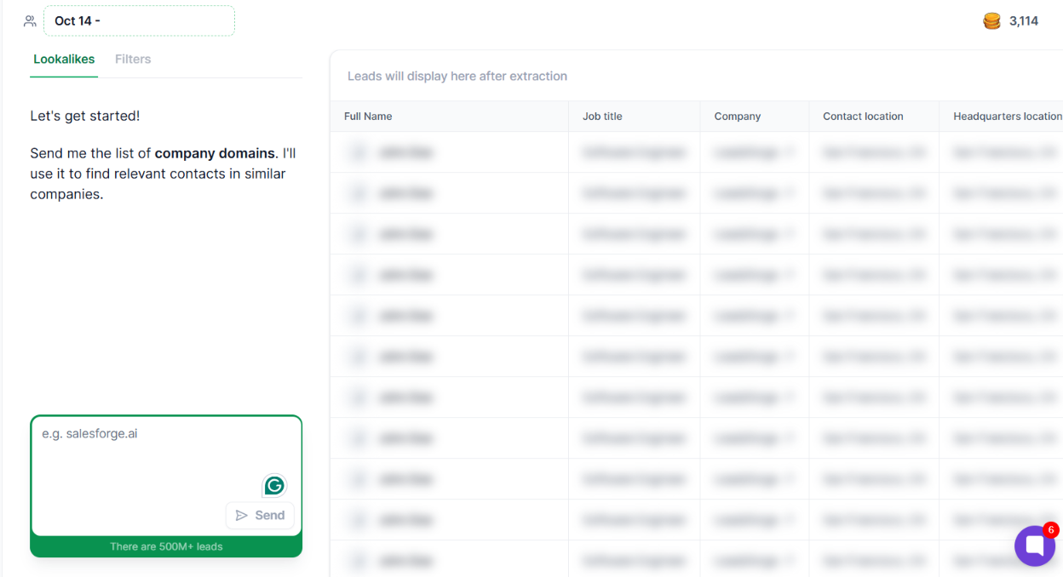Image resolution: width=1063 pixels, height=577 pixels.
Task: Click the 3,114 credits balance
Action: point(1024,21)
